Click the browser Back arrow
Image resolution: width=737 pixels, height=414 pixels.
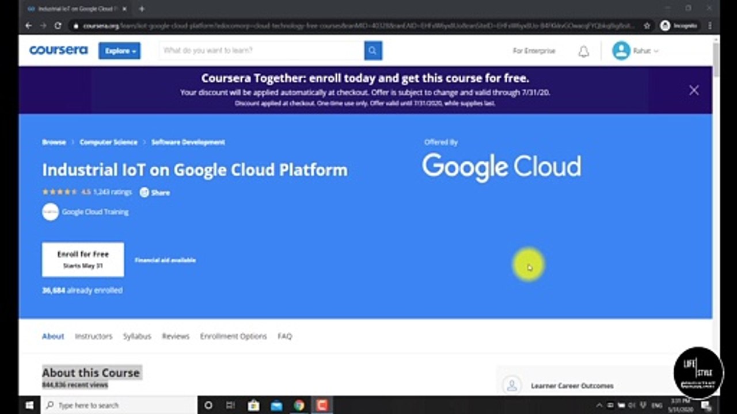point(28,26)
